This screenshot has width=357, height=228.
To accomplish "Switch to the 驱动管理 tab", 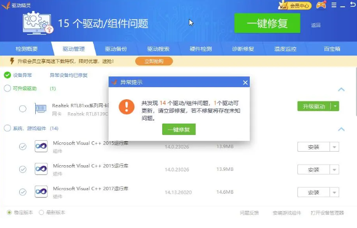I will (74, 49).
